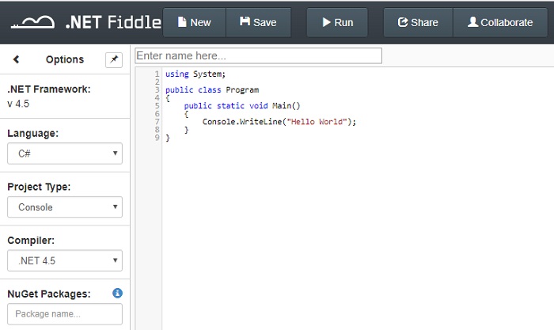Screen dimensions: 554x330
Task: Click the New file button
Action: pos(194,23)
